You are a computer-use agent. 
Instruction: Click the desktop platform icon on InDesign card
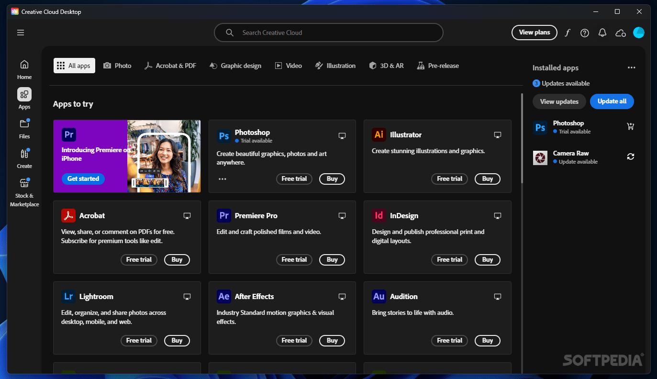[x=498, y=216]
